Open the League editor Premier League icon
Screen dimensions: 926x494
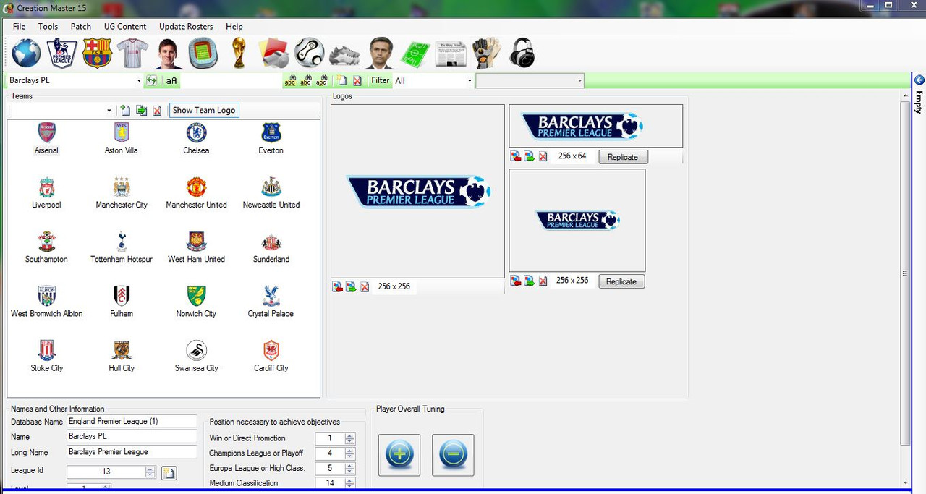61,54
